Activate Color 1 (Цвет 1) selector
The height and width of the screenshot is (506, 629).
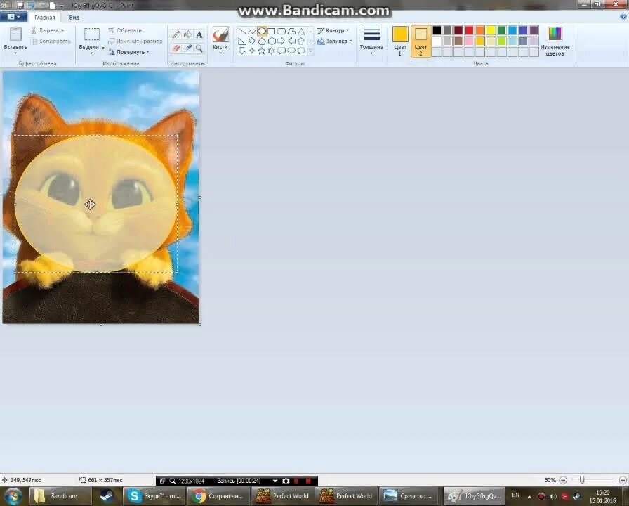click(400, 41)
